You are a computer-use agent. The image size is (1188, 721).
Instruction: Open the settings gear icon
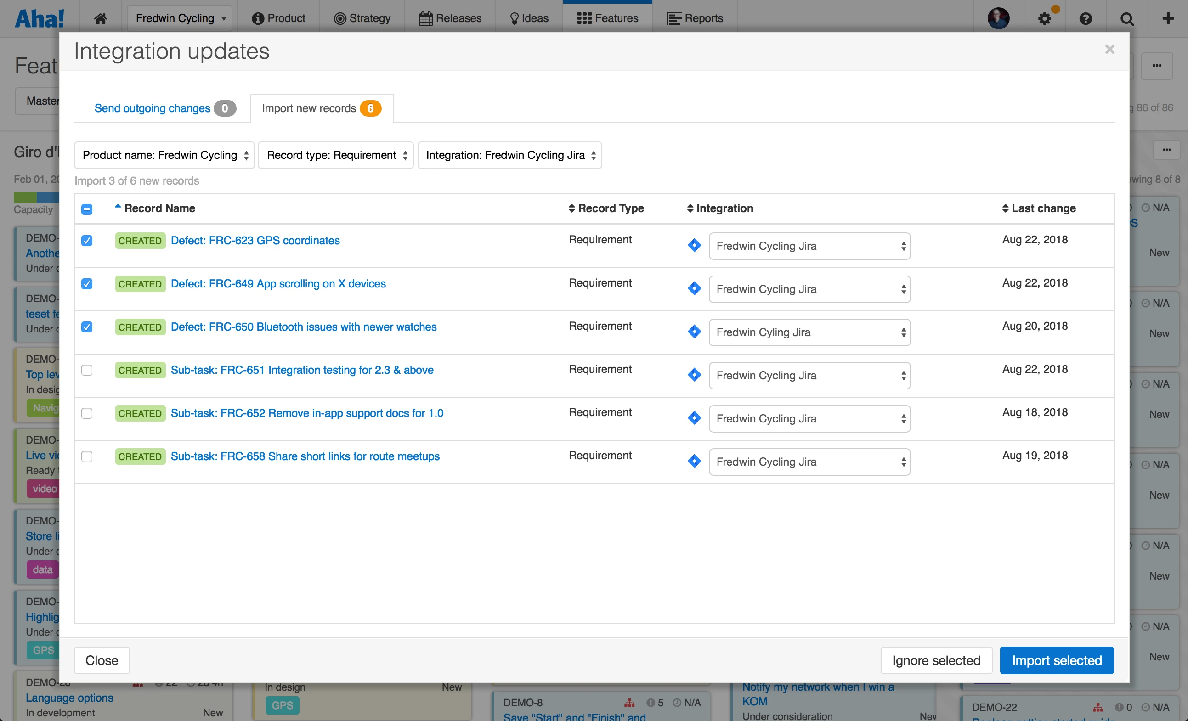coord(1044,19)
